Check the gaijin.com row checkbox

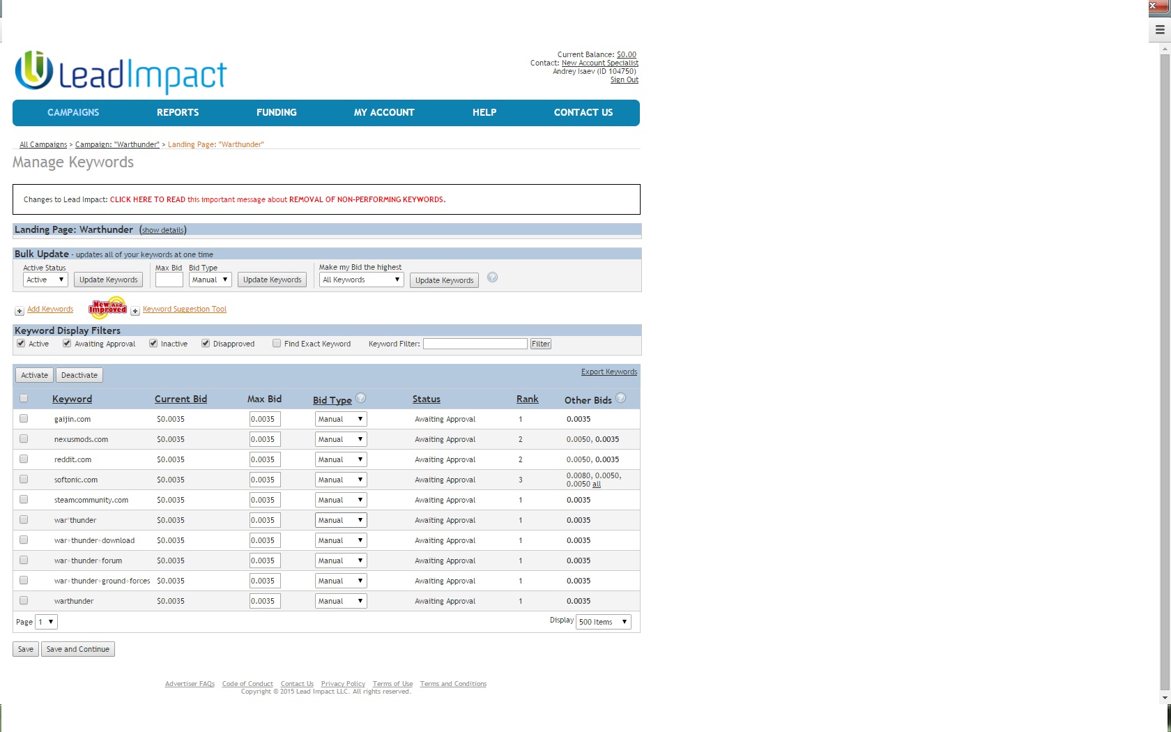pyautogui.click(x=24, y=418)
